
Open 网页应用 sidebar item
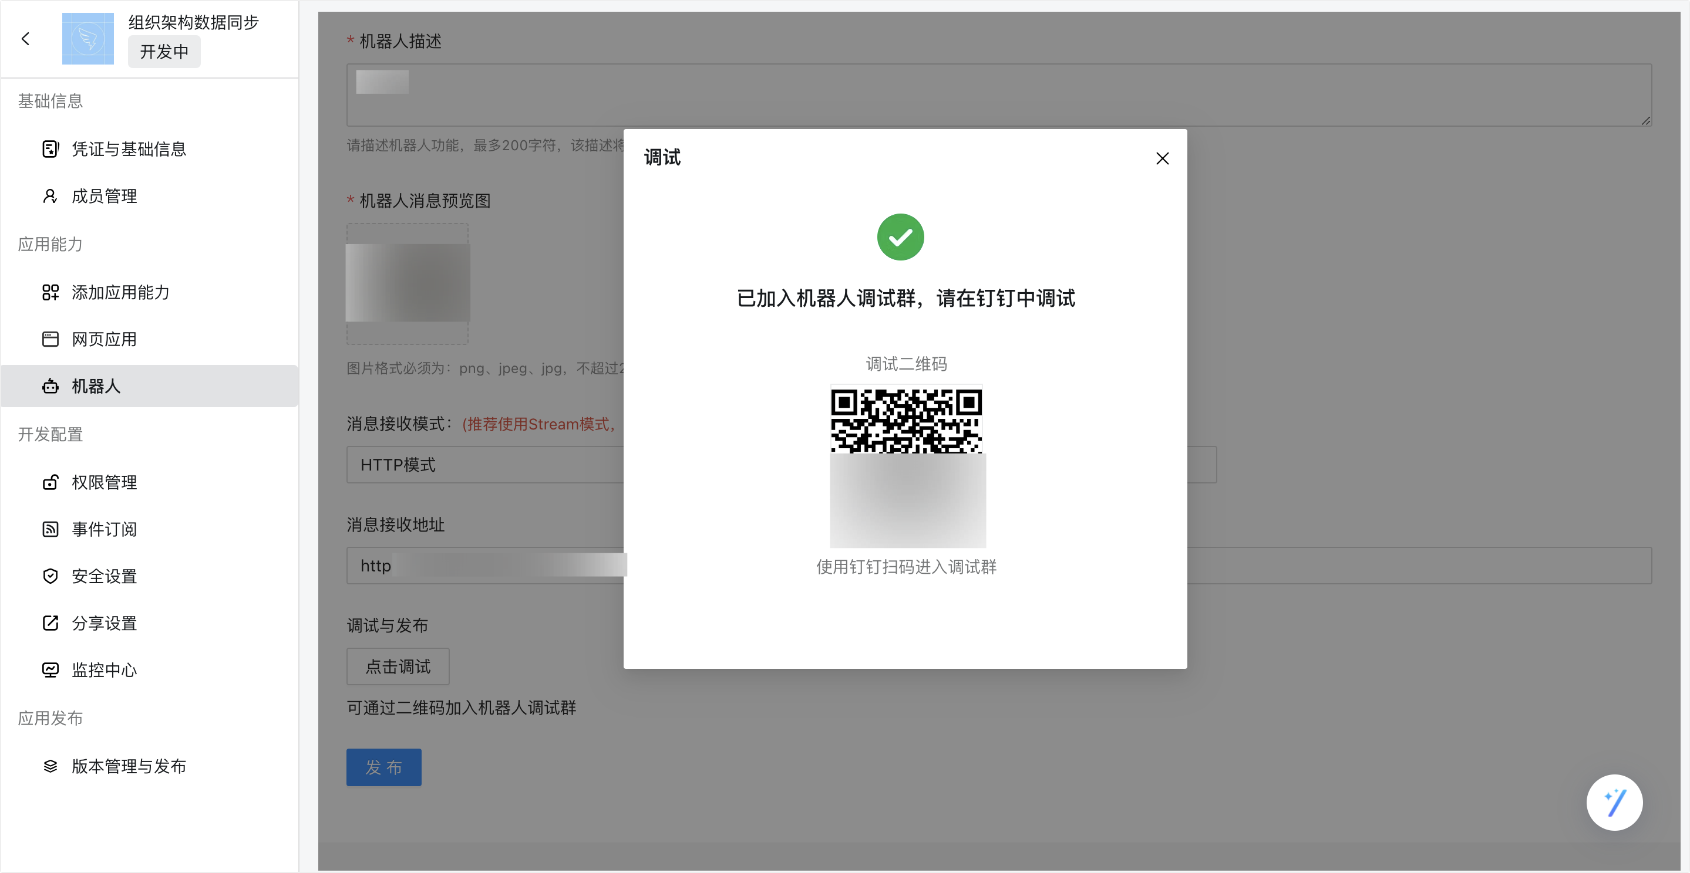point(150,339)
